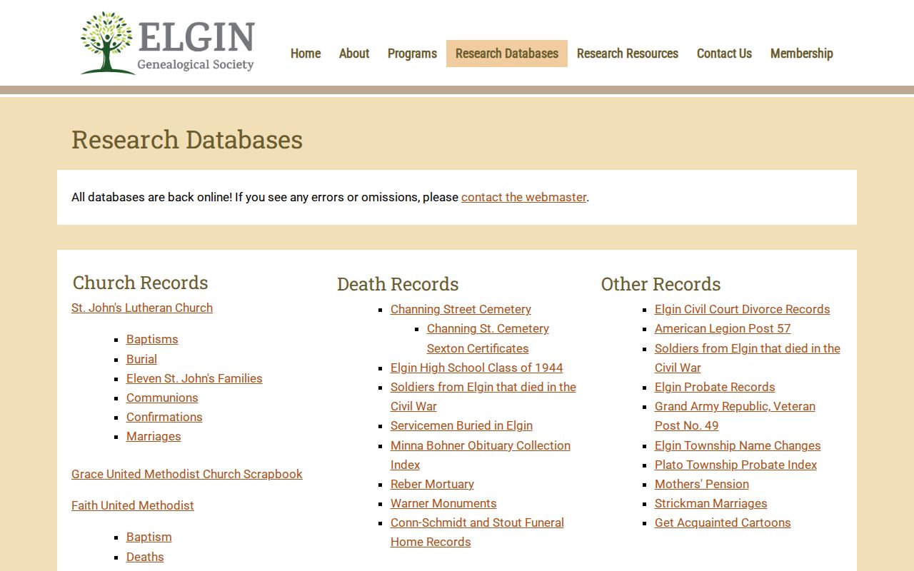Open the Membership page
Image resolution: width=914 pixels, height=571 pixels.
tap(802, 54)
